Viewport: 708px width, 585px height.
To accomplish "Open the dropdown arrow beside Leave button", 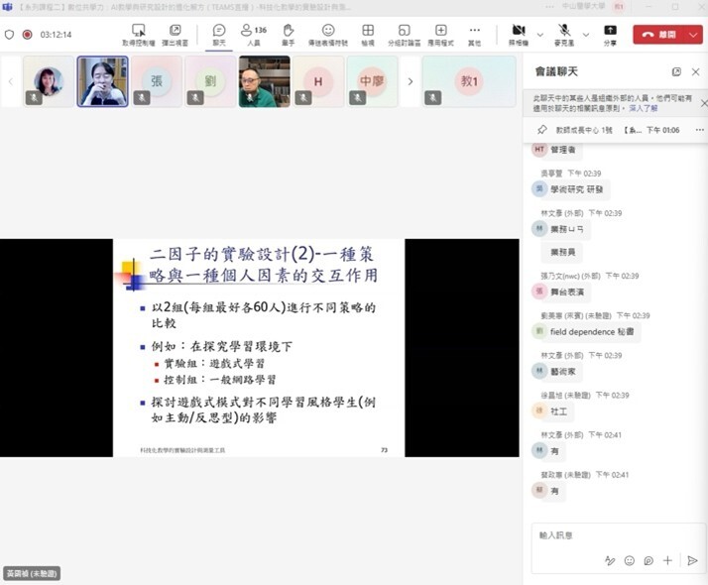I will point(693,34).
